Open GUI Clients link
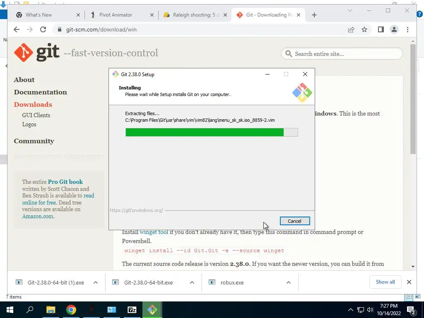424x318 pixels. click(36, 115)
